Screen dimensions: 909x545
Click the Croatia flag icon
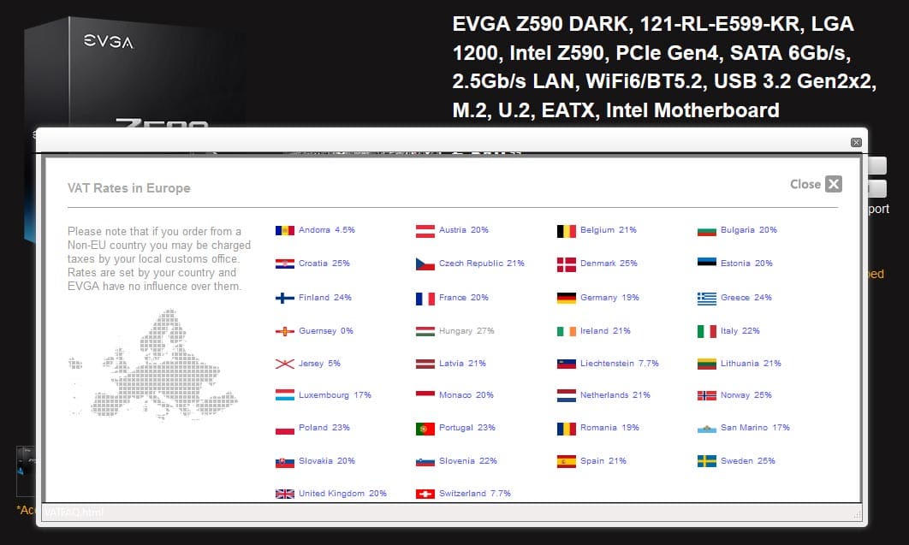pyautogui.click(x=285, y=264)
